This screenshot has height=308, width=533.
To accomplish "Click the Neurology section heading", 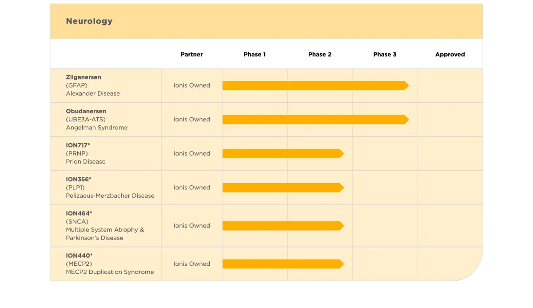I will (89, 21).
